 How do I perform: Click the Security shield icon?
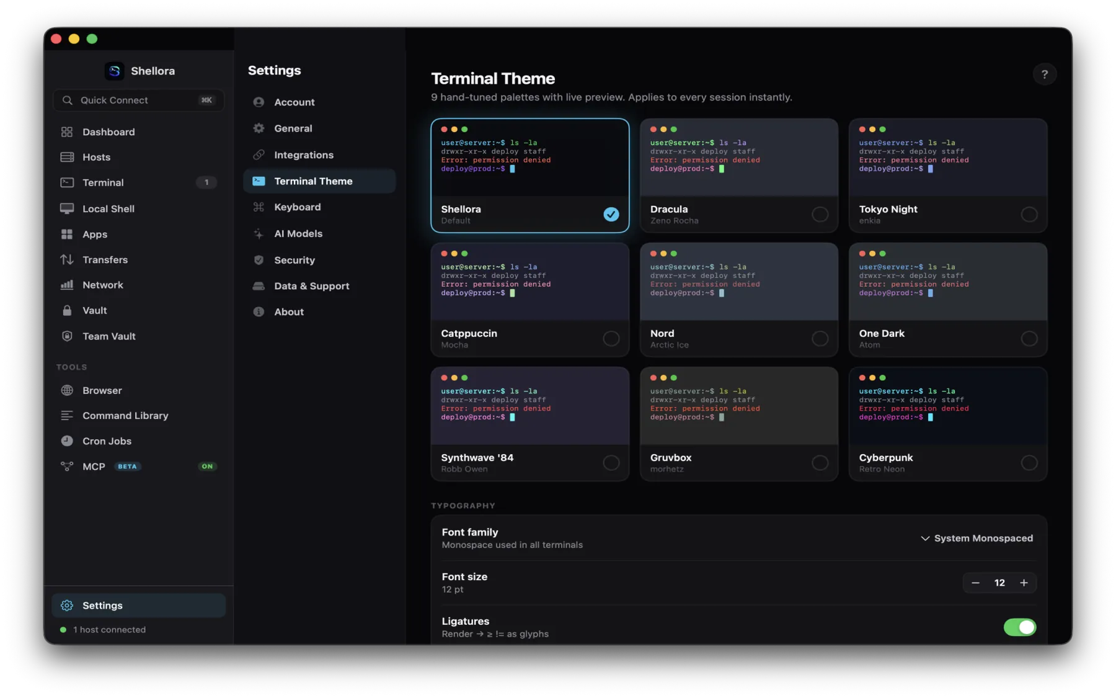pos(259,260)
